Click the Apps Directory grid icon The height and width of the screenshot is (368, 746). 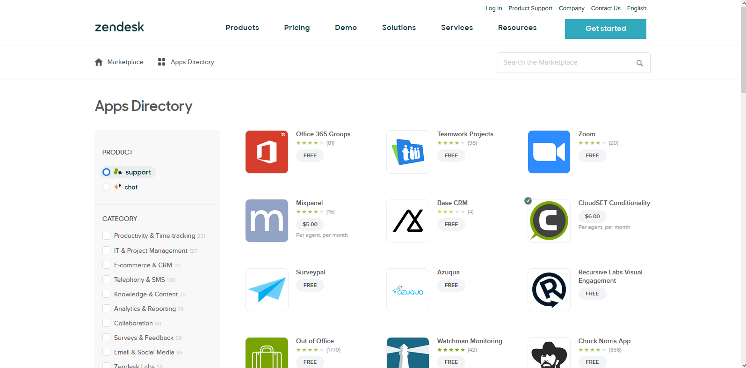click(x=161, y=62)
